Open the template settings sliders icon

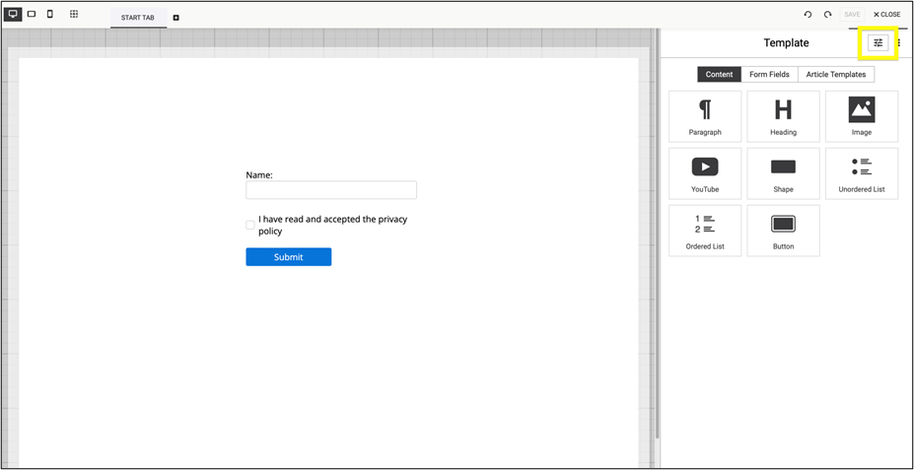[878, 42]
